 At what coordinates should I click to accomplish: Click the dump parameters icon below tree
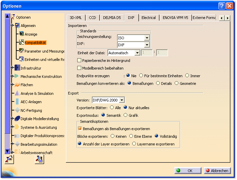[x=39, y=159]
